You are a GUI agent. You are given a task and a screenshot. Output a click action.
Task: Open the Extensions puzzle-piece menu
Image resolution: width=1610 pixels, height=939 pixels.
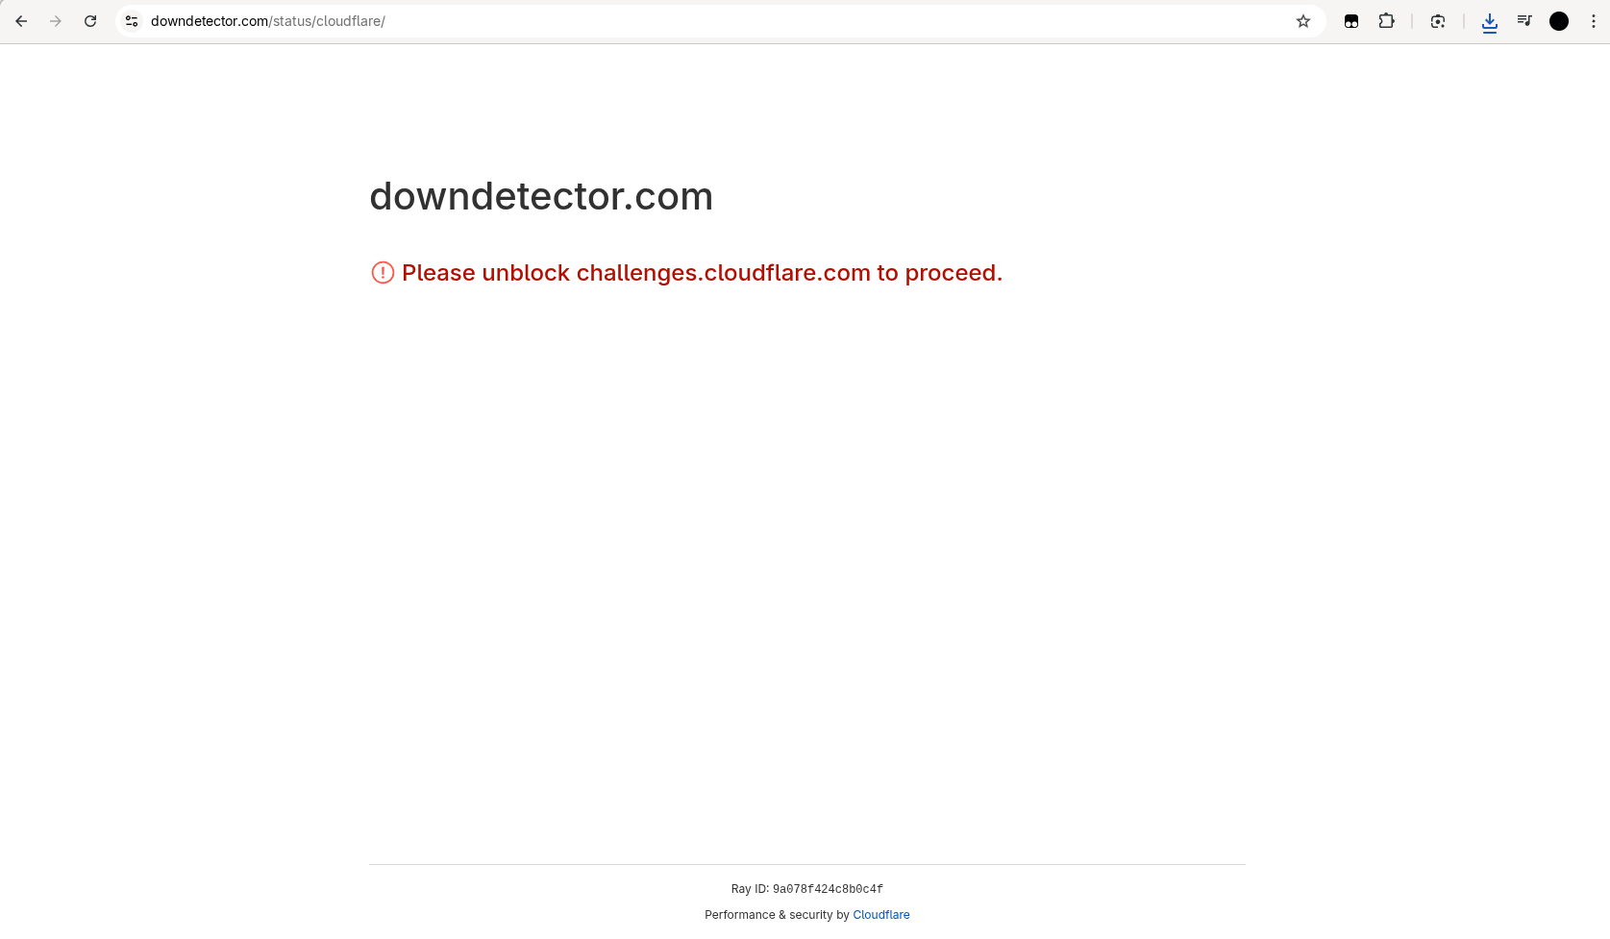coord(1386,21)
